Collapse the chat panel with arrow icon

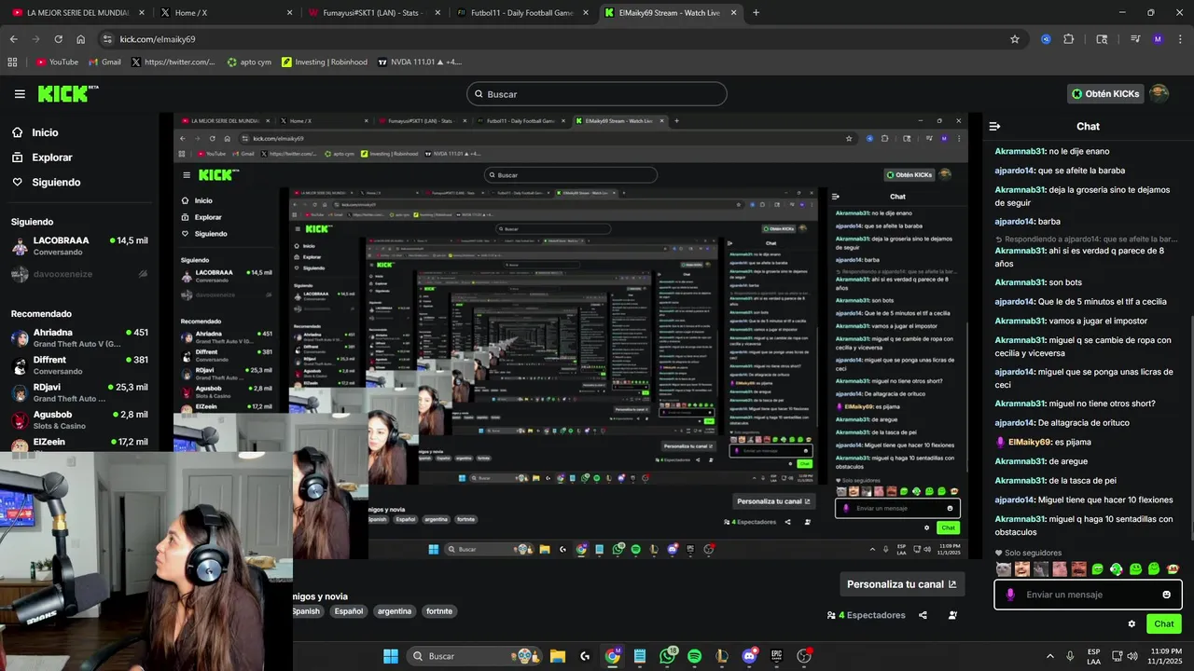point(994,126)
